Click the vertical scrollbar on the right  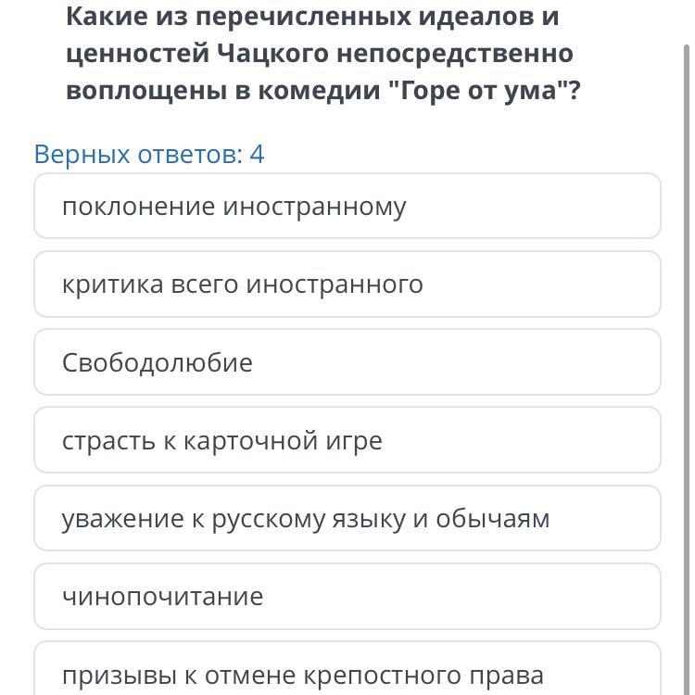point(687,370)
